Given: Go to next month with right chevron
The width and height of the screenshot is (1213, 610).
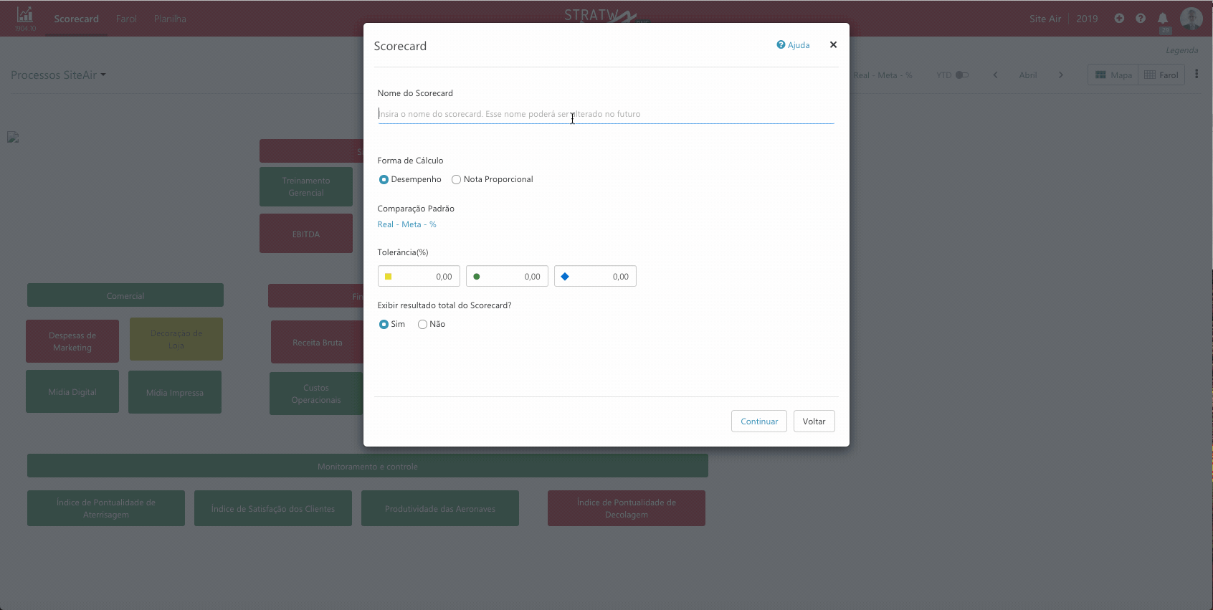Looking at the screenshot, I should click(1061, 75).
